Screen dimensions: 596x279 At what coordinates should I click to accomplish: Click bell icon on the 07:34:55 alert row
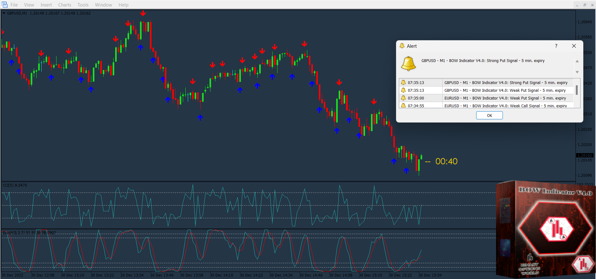(x=403, y=105)
